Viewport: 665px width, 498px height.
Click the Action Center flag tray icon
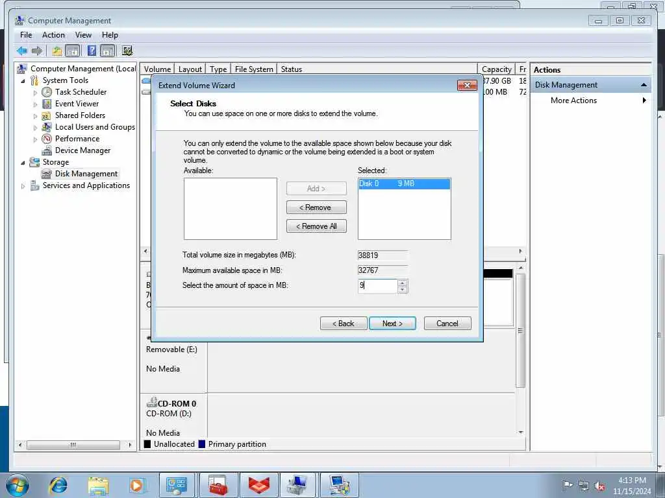568,485
